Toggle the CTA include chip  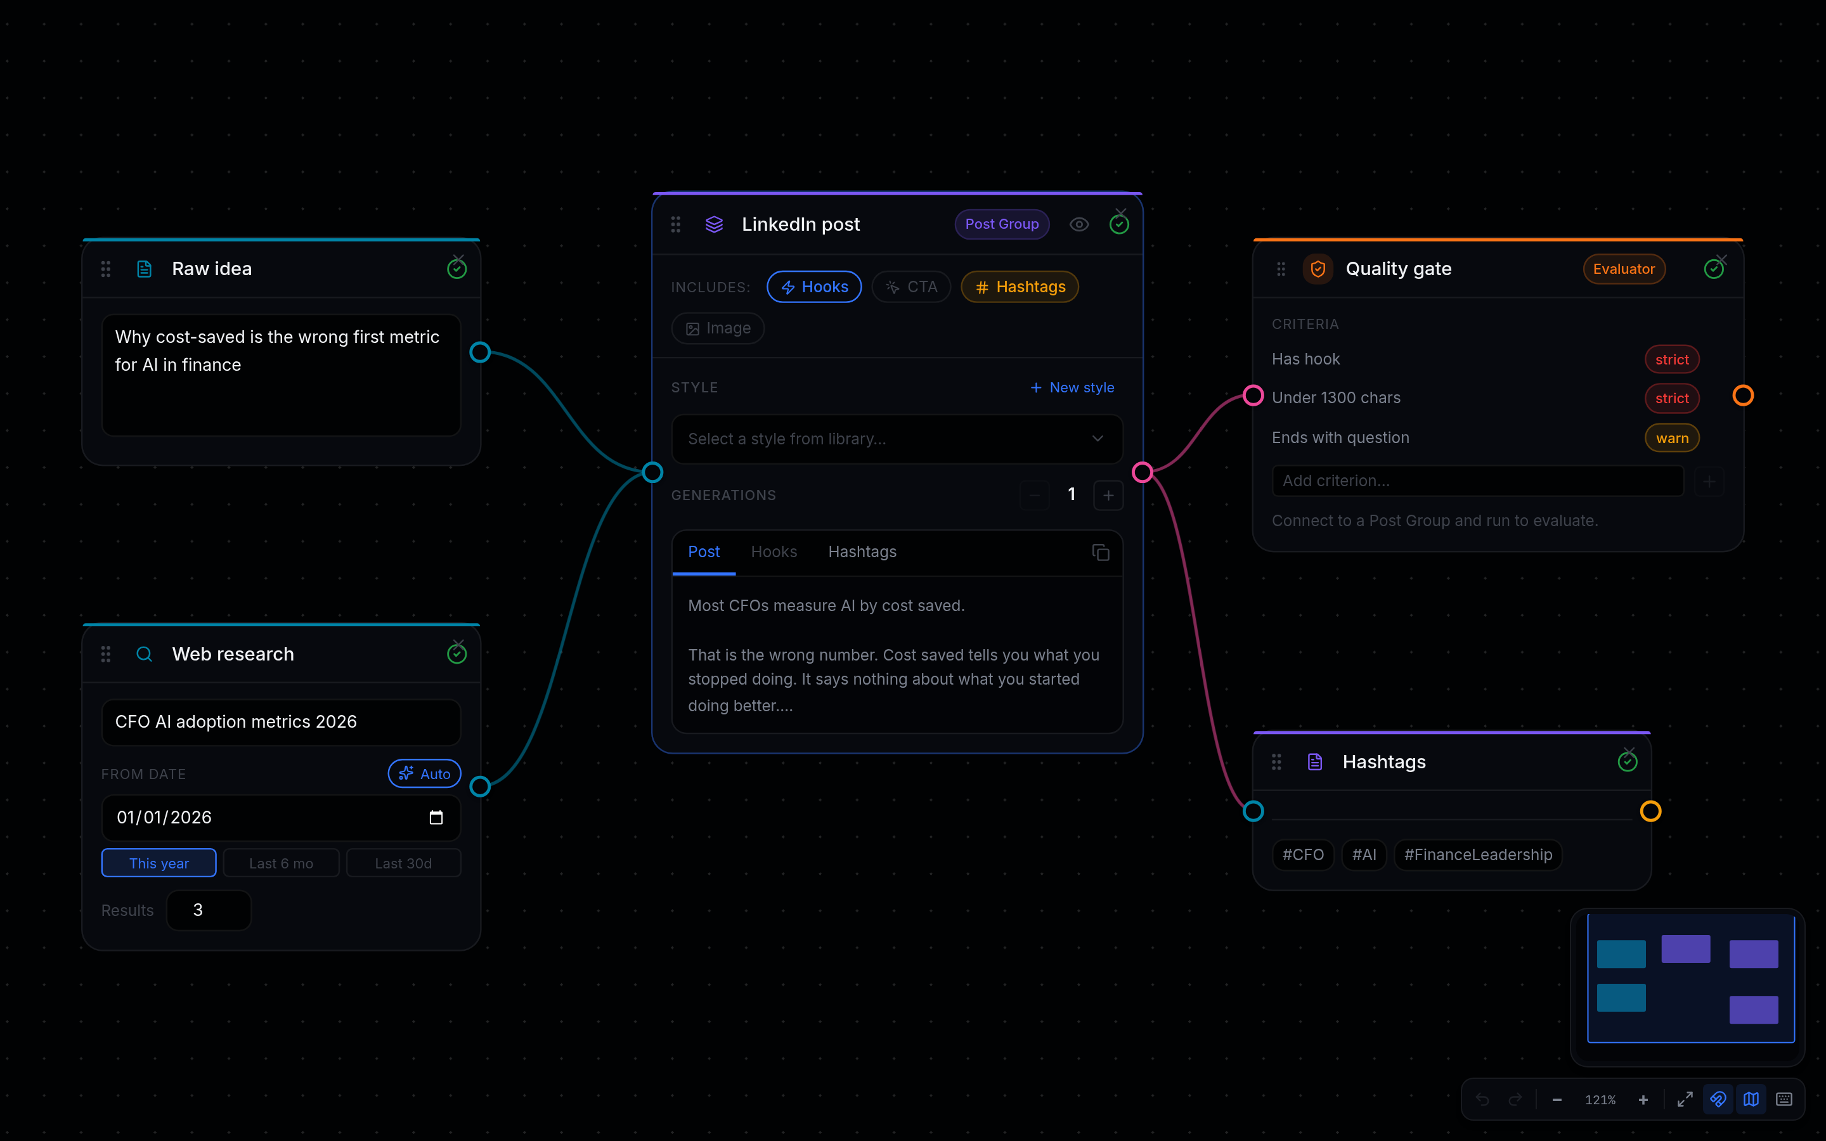910,287
